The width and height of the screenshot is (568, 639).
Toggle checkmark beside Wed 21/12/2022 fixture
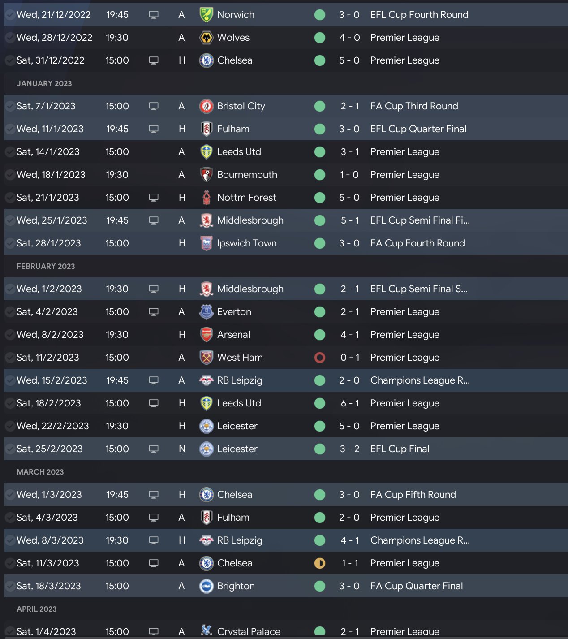pos(9,15)
